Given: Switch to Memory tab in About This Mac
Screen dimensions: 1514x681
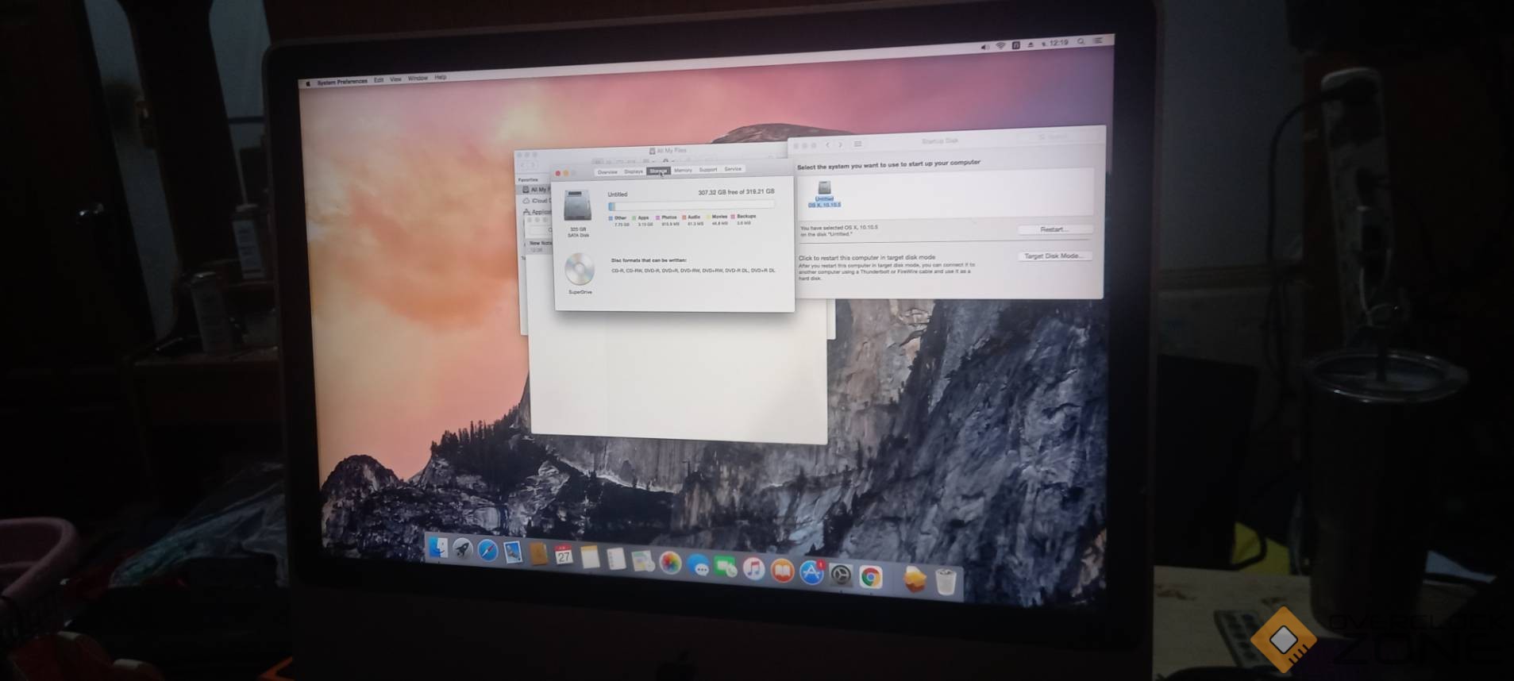Looking at the screenshot, I should tap(683, 170).
